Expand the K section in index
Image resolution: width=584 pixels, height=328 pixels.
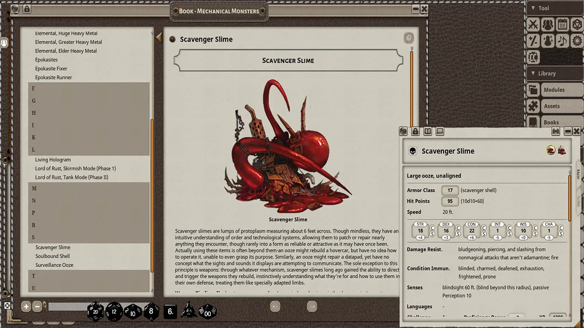tap(89, 138)
